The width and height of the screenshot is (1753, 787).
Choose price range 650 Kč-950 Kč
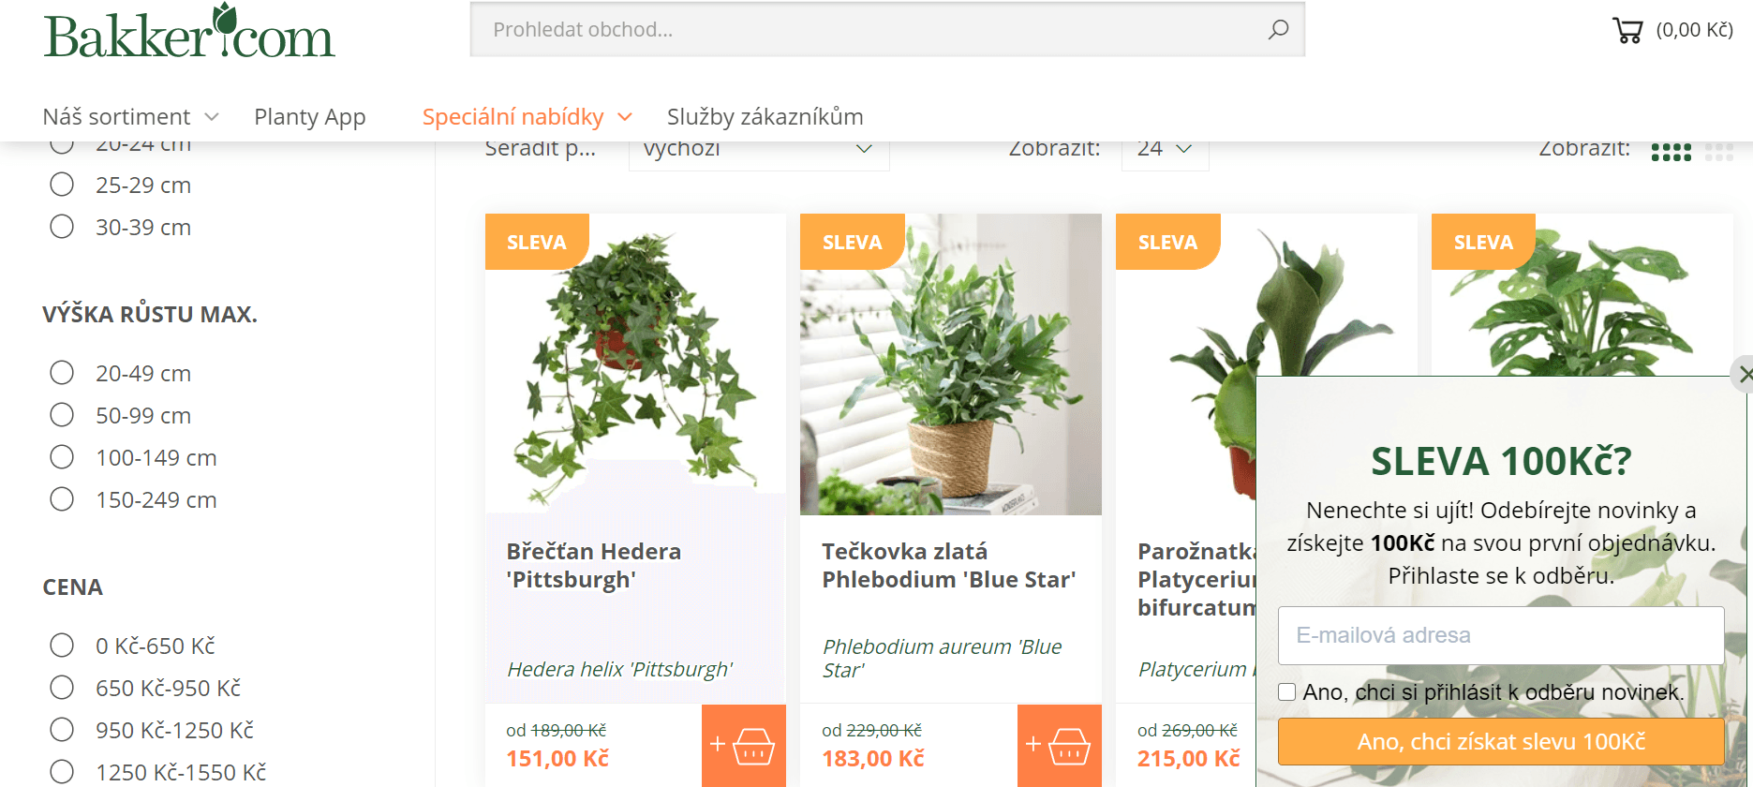pyautogui.click(x=62, y=688)
